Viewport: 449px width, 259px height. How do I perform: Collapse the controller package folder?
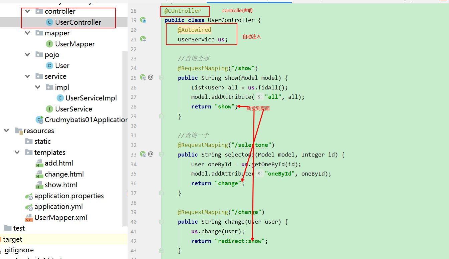[28, 11]
